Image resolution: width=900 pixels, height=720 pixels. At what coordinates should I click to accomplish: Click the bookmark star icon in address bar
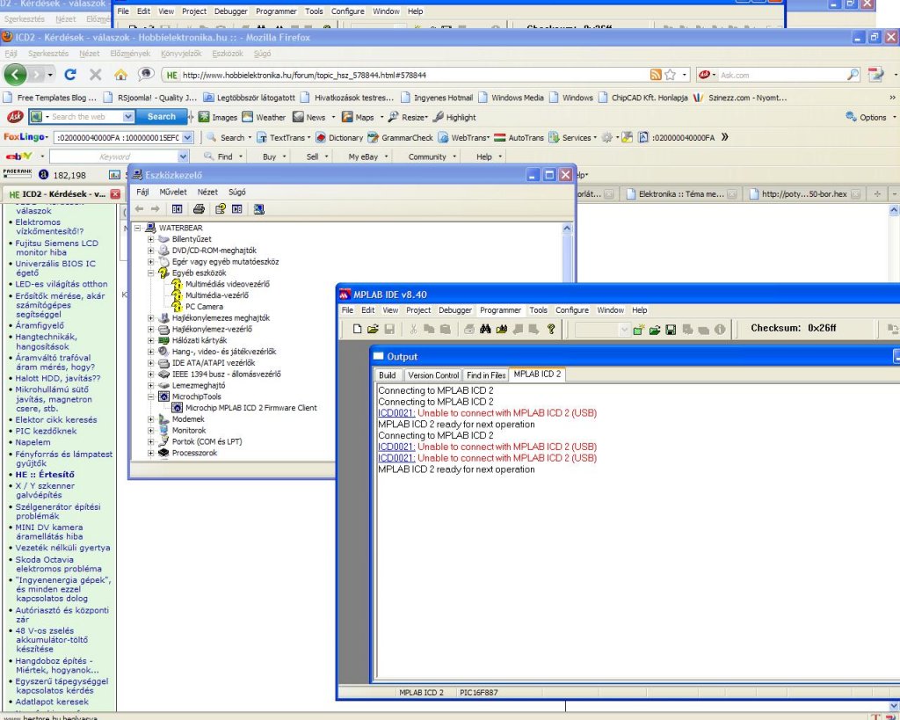click(670, 75)
